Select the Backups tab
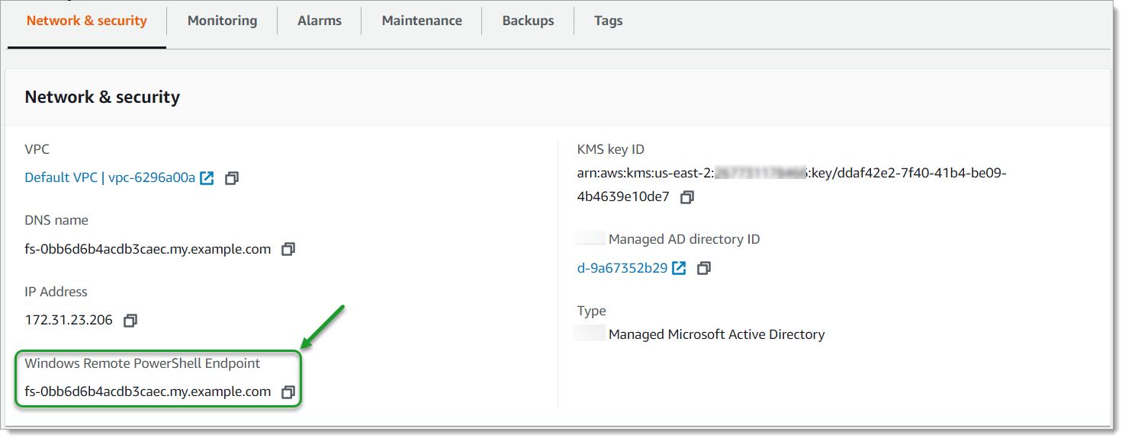 [528, 21]
